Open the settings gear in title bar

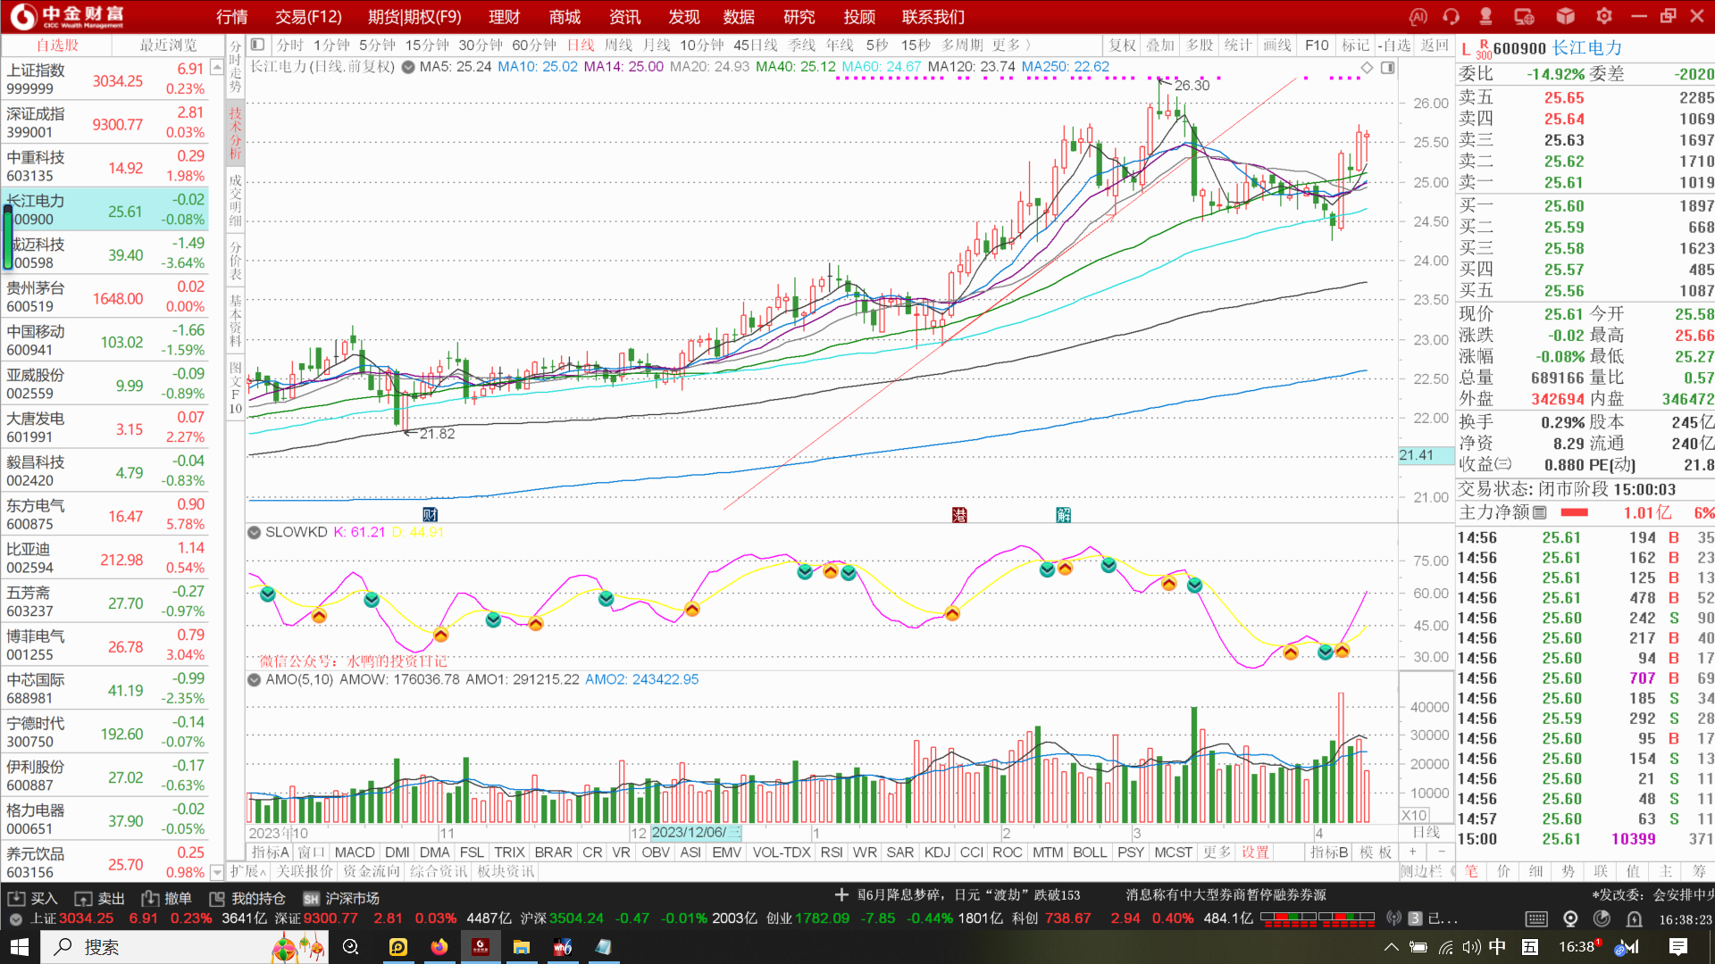(1604, 17)
